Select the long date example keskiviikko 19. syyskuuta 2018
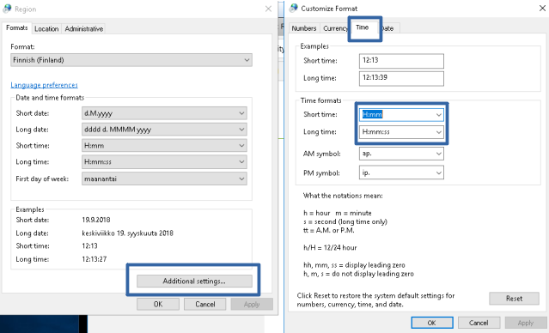 tap(127, 233)
